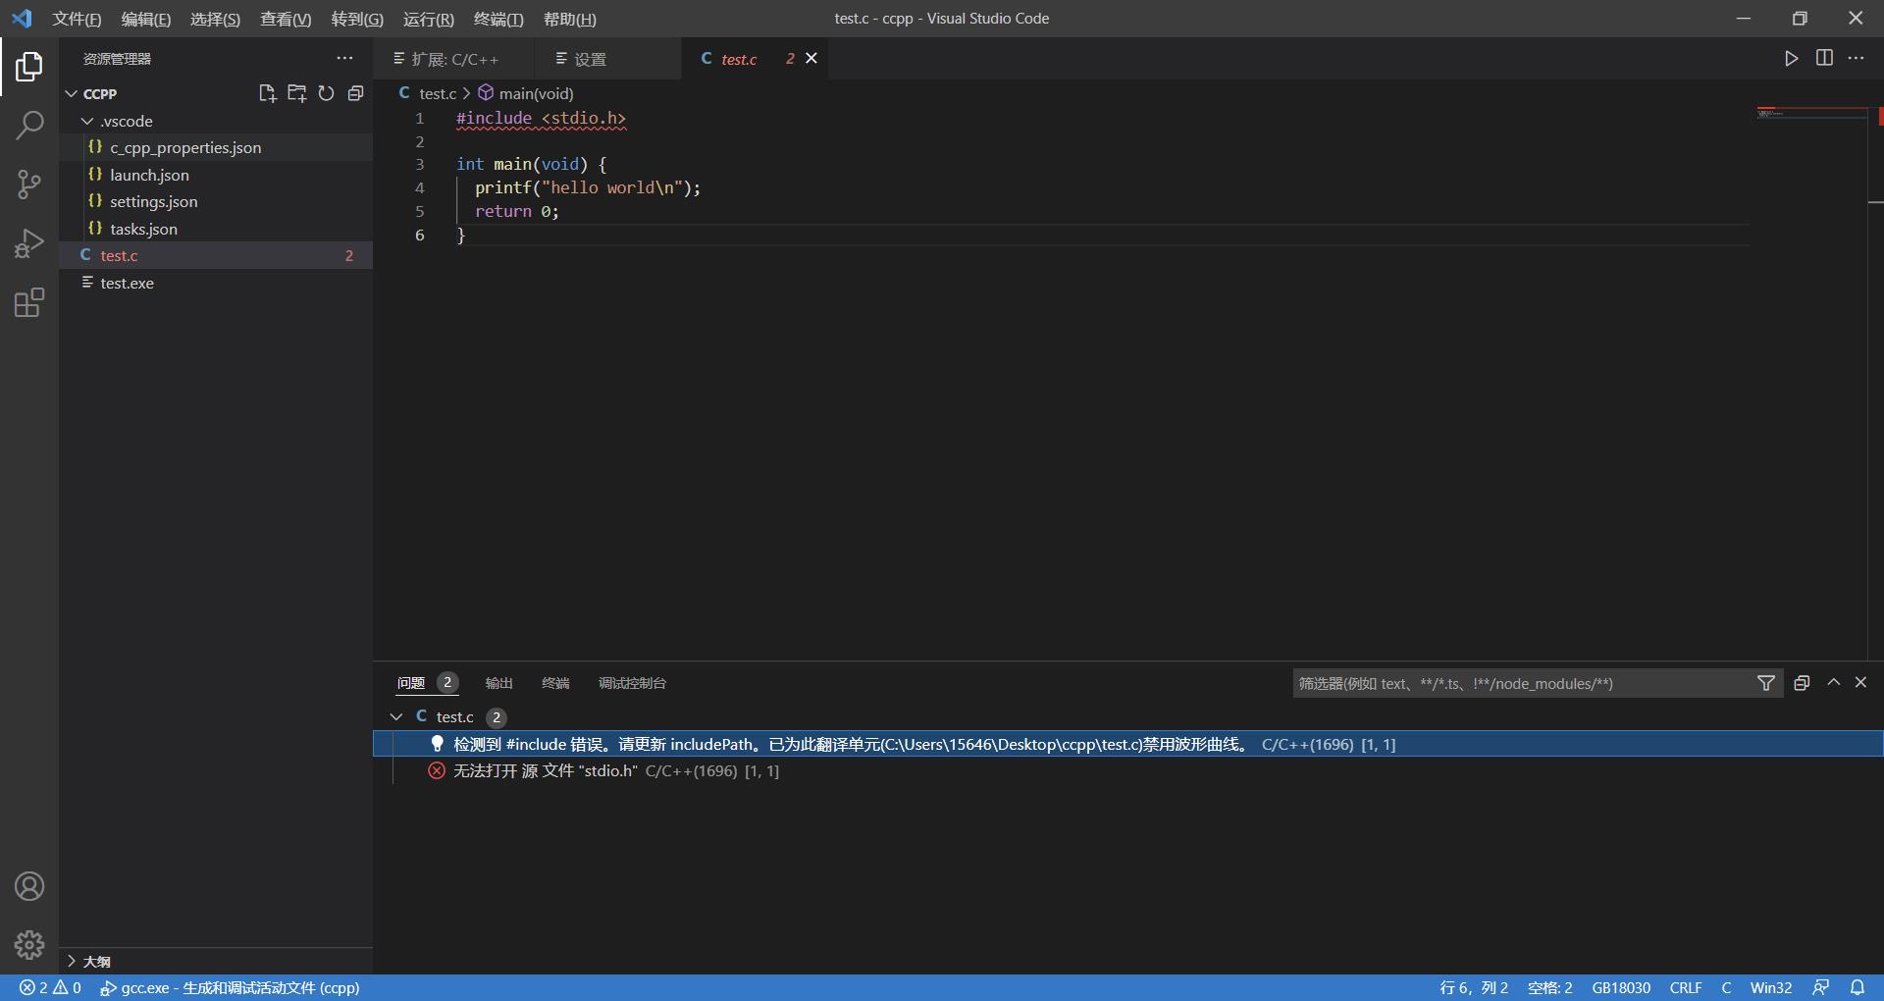Click the 空格: 2 indentation setting
This screenshot has width=1884, height=1001.
tap(1549, 987)
